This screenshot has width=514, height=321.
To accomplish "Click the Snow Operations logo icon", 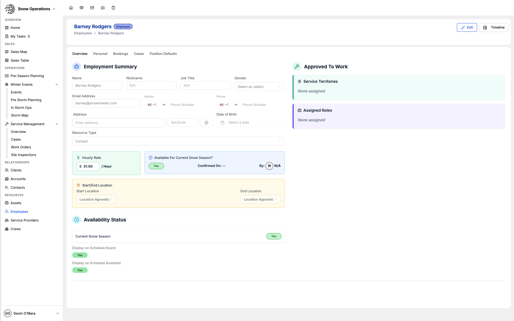I will pyautogui.click(x=10, y=9).
